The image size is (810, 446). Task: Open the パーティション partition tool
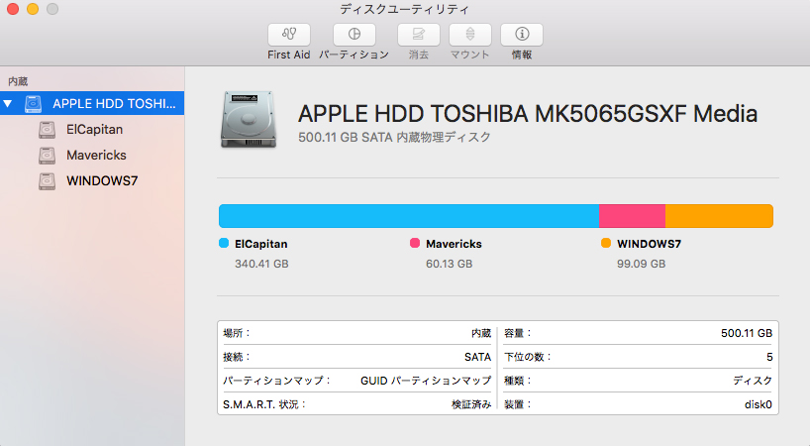(x=354, y=35)
